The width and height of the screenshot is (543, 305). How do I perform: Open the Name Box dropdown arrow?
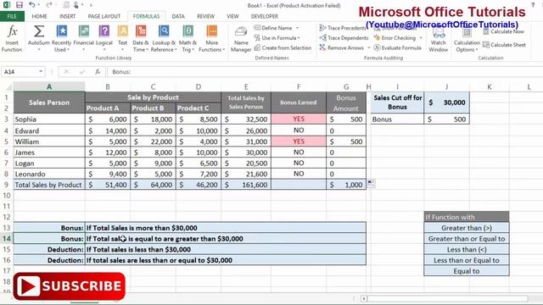click(41, 71)
